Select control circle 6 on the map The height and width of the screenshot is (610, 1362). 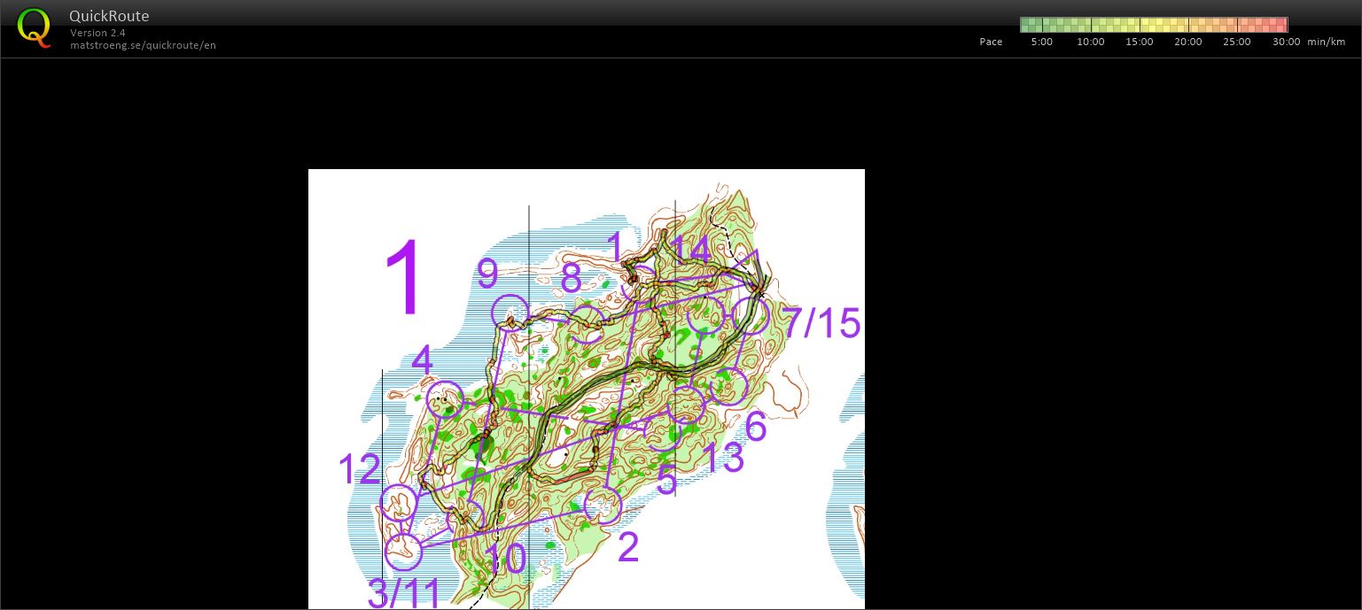(x=729, y=388)
